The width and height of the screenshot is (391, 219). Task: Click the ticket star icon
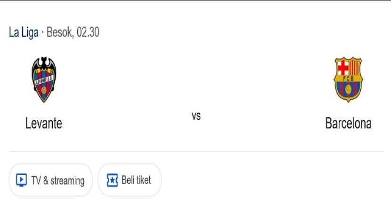click(112, 180)
